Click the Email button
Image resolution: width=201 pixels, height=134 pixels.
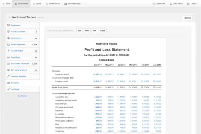coord(103,31)
